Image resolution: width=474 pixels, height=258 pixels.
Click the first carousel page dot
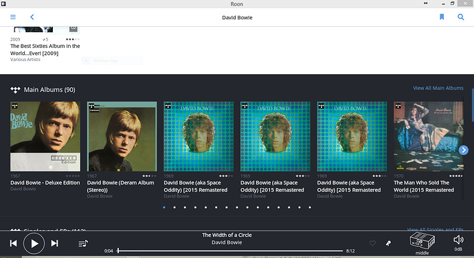pos(164,207)
